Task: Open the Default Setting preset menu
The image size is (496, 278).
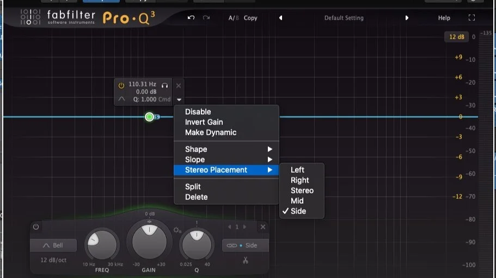Action: [x=344, y=18]
